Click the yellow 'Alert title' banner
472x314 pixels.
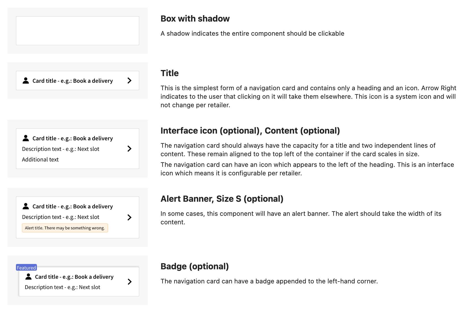click(65, 228)
